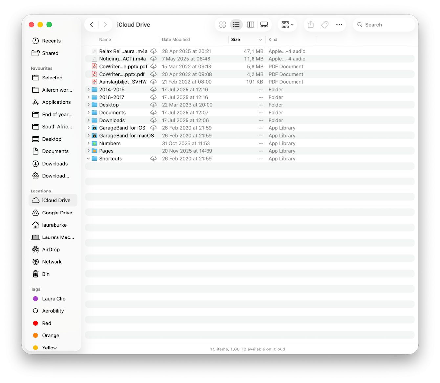Click the Back navigation arrow
The height and width of the screenshot is (383, 440).
tap(91, 24)
